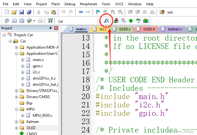Expand the OLED folder
The image size is (197, 135).
[x=16, y=128]
